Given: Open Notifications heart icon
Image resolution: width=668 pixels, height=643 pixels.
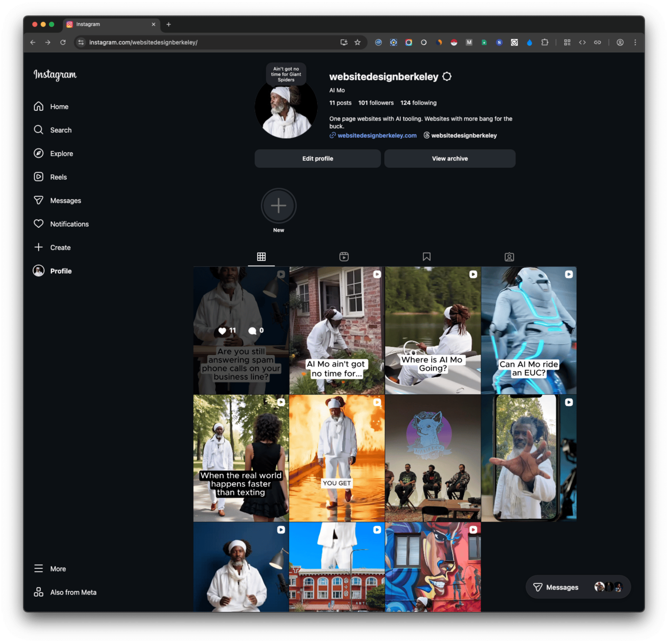Looking at the screenshot, I should pos(39,224).
